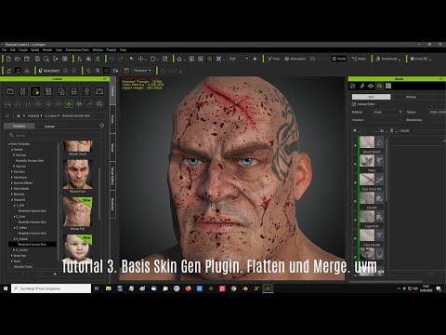446x335 pixels.
Task: Click the Home camera view icon
Action: (x=179, y=59)
